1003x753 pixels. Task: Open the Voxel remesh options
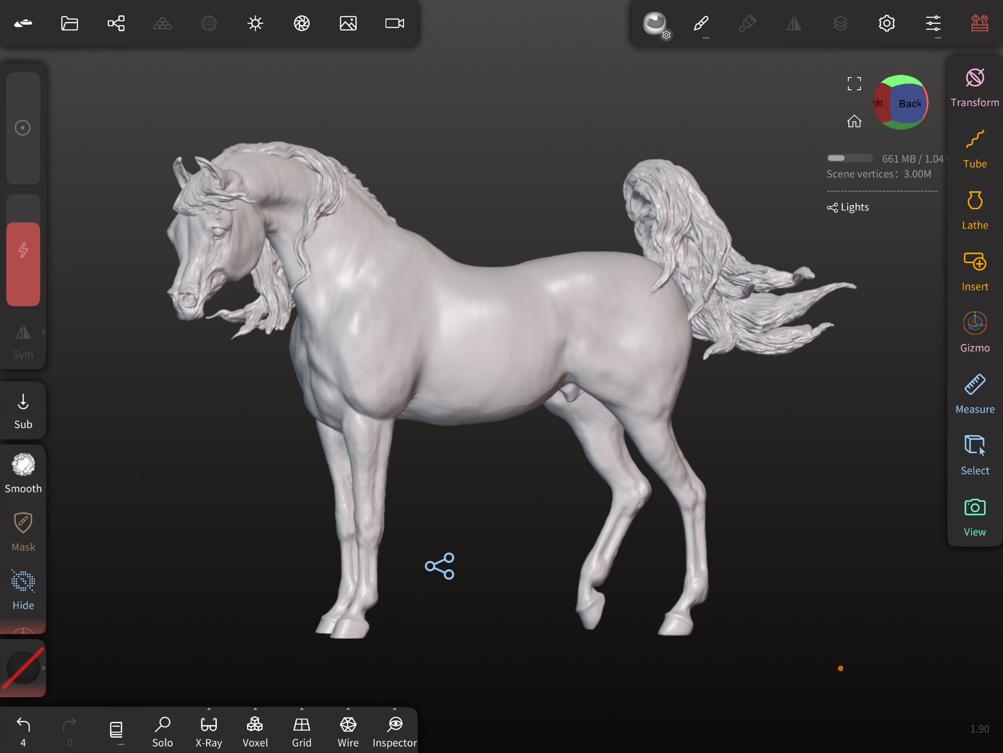255,731
